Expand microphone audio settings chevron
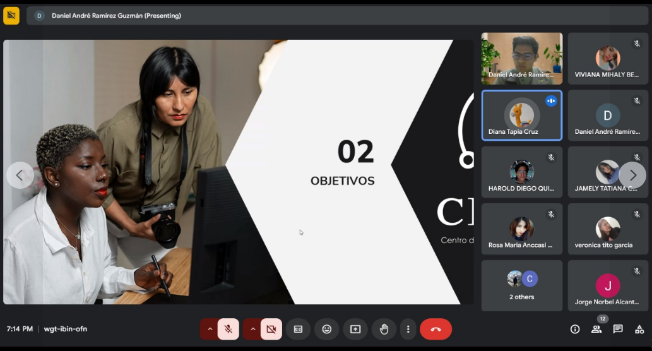 (210, 329)
